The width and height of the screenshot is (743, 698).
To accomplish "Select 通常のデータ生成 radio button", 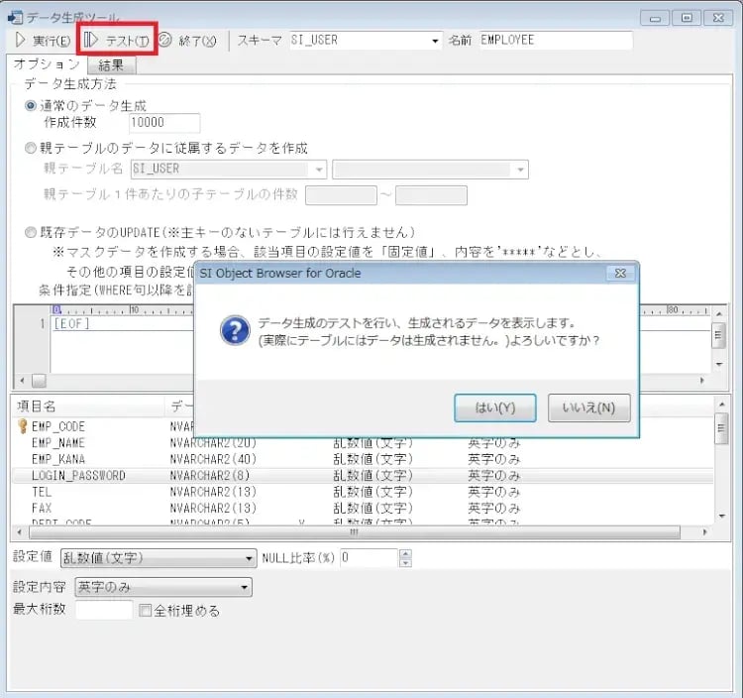I will pos(31,106).
